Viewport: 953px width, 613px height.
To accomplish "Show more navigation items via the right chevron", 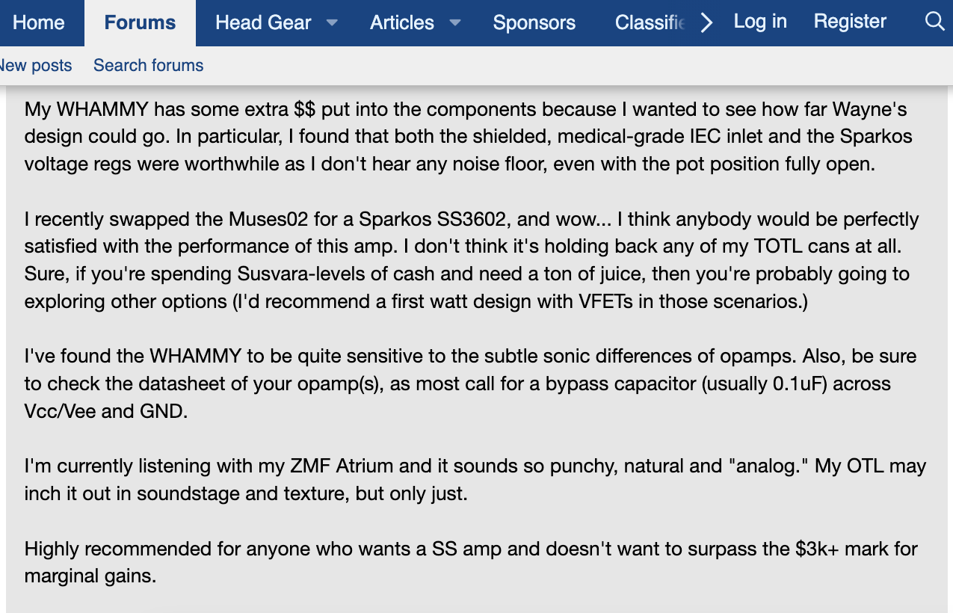I will (706, 23).
